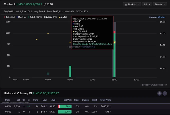The width and height of the screenshot is (170, 115).
Task: Click the 100% Multi cell in the 06/03 row
Action: click(x=94, y=112)
